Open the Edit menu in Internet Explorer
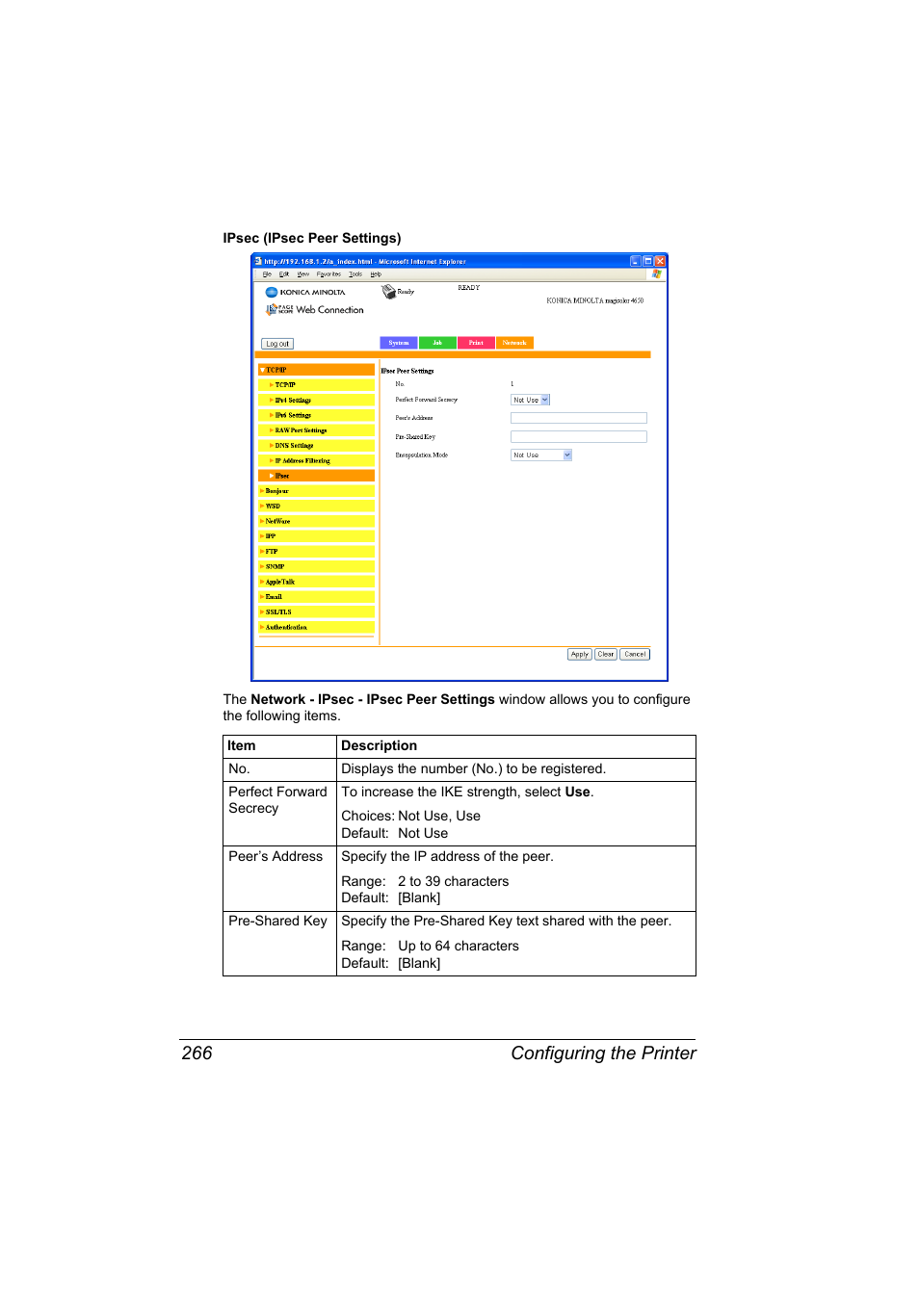 point(284,274)
